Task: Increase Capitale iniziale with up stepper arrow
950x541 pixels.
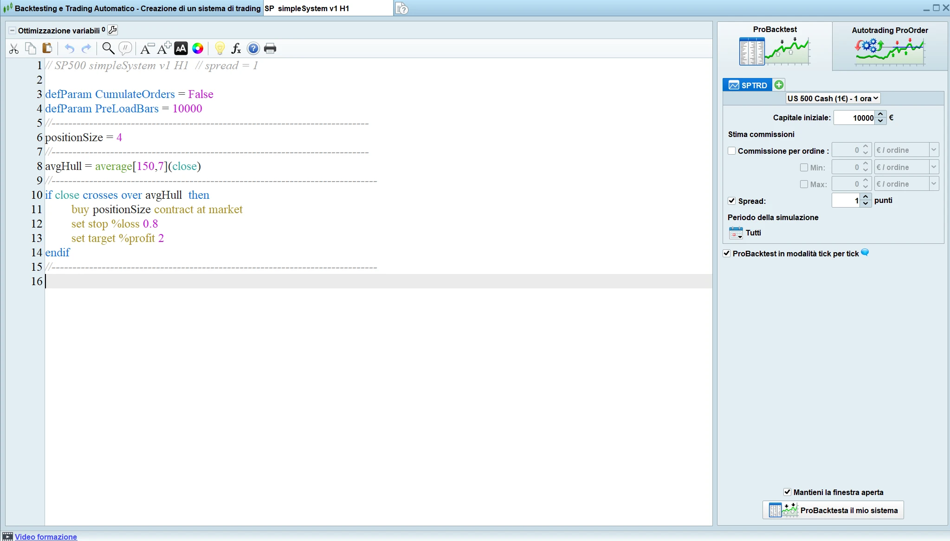Action: coord(880,114)
